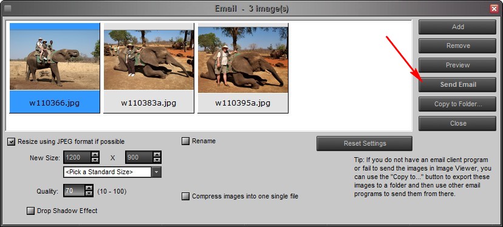The width and height of the screenshot is (503, 227).
Task: Click the Quality label
Action: pyautogui.click(x=47, y=191)
